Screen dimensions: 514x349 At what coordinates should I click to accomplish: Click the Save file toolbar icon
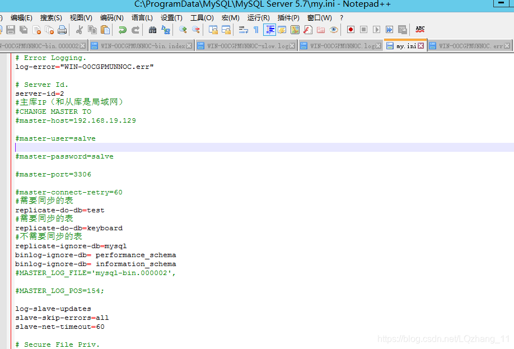(x=11, y=30)
